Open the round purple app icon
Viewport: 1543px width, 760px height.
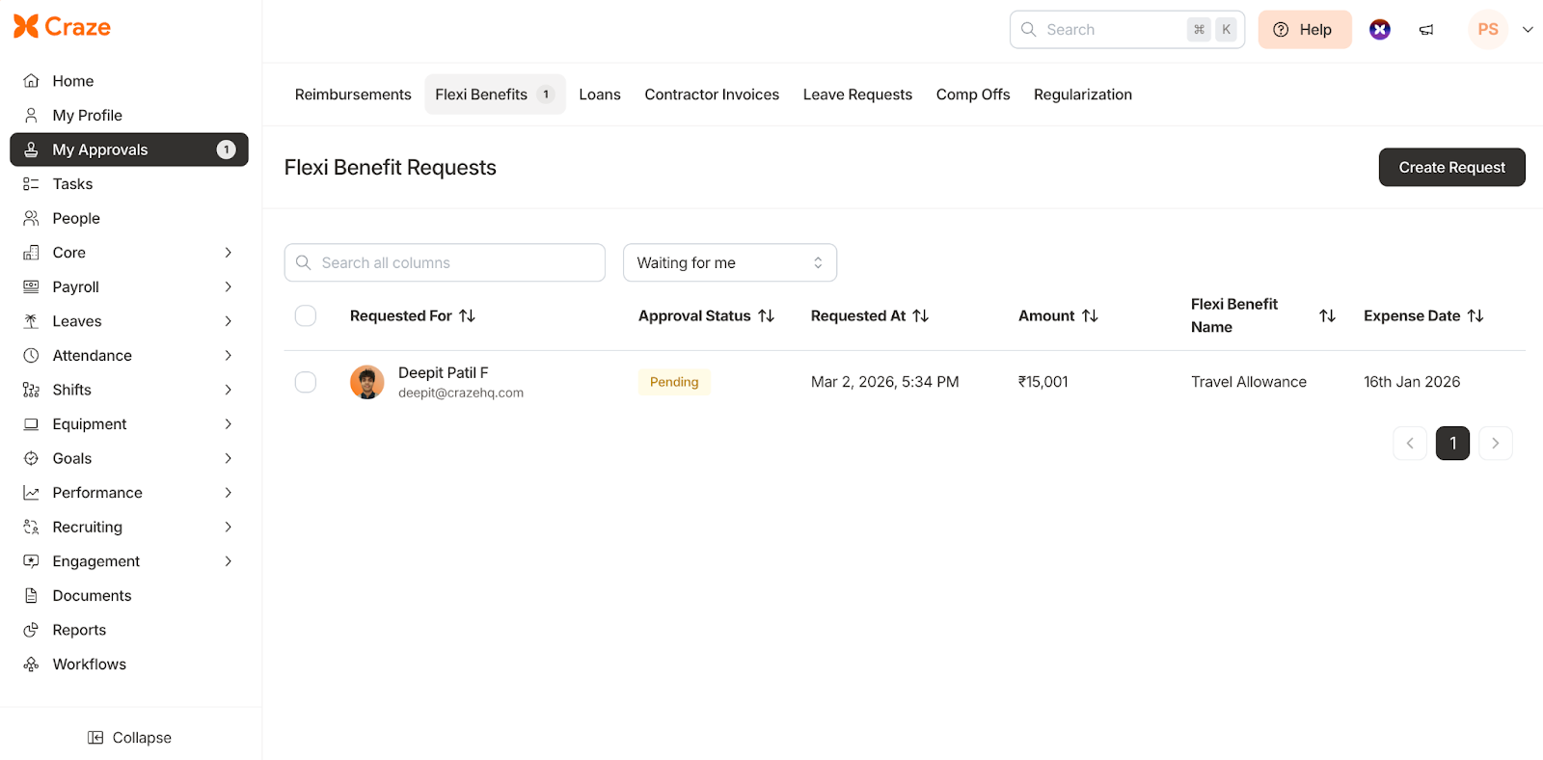click(1380, 30)
